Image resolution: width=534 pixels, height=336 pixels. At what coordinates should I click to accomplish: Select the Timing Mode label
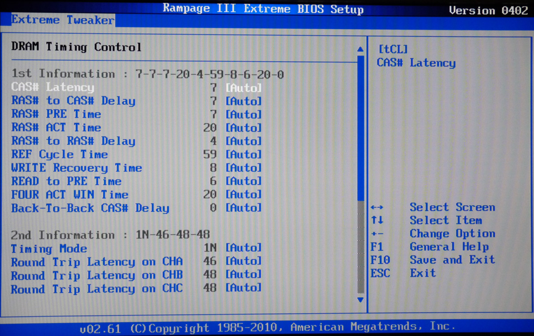coord(49,249)
